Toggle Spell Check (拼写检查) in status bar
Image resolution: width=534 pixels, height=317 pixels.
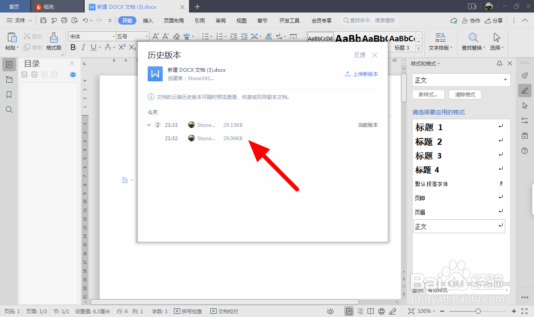188,311
